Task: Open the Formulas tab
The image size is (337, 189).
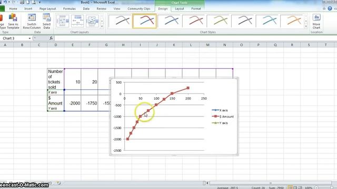Action: coord(69,9)
